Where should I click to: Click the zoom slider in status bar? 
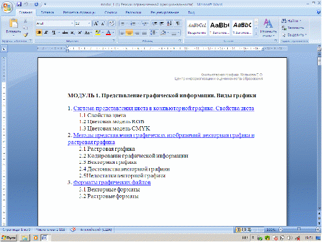point(299,230)
